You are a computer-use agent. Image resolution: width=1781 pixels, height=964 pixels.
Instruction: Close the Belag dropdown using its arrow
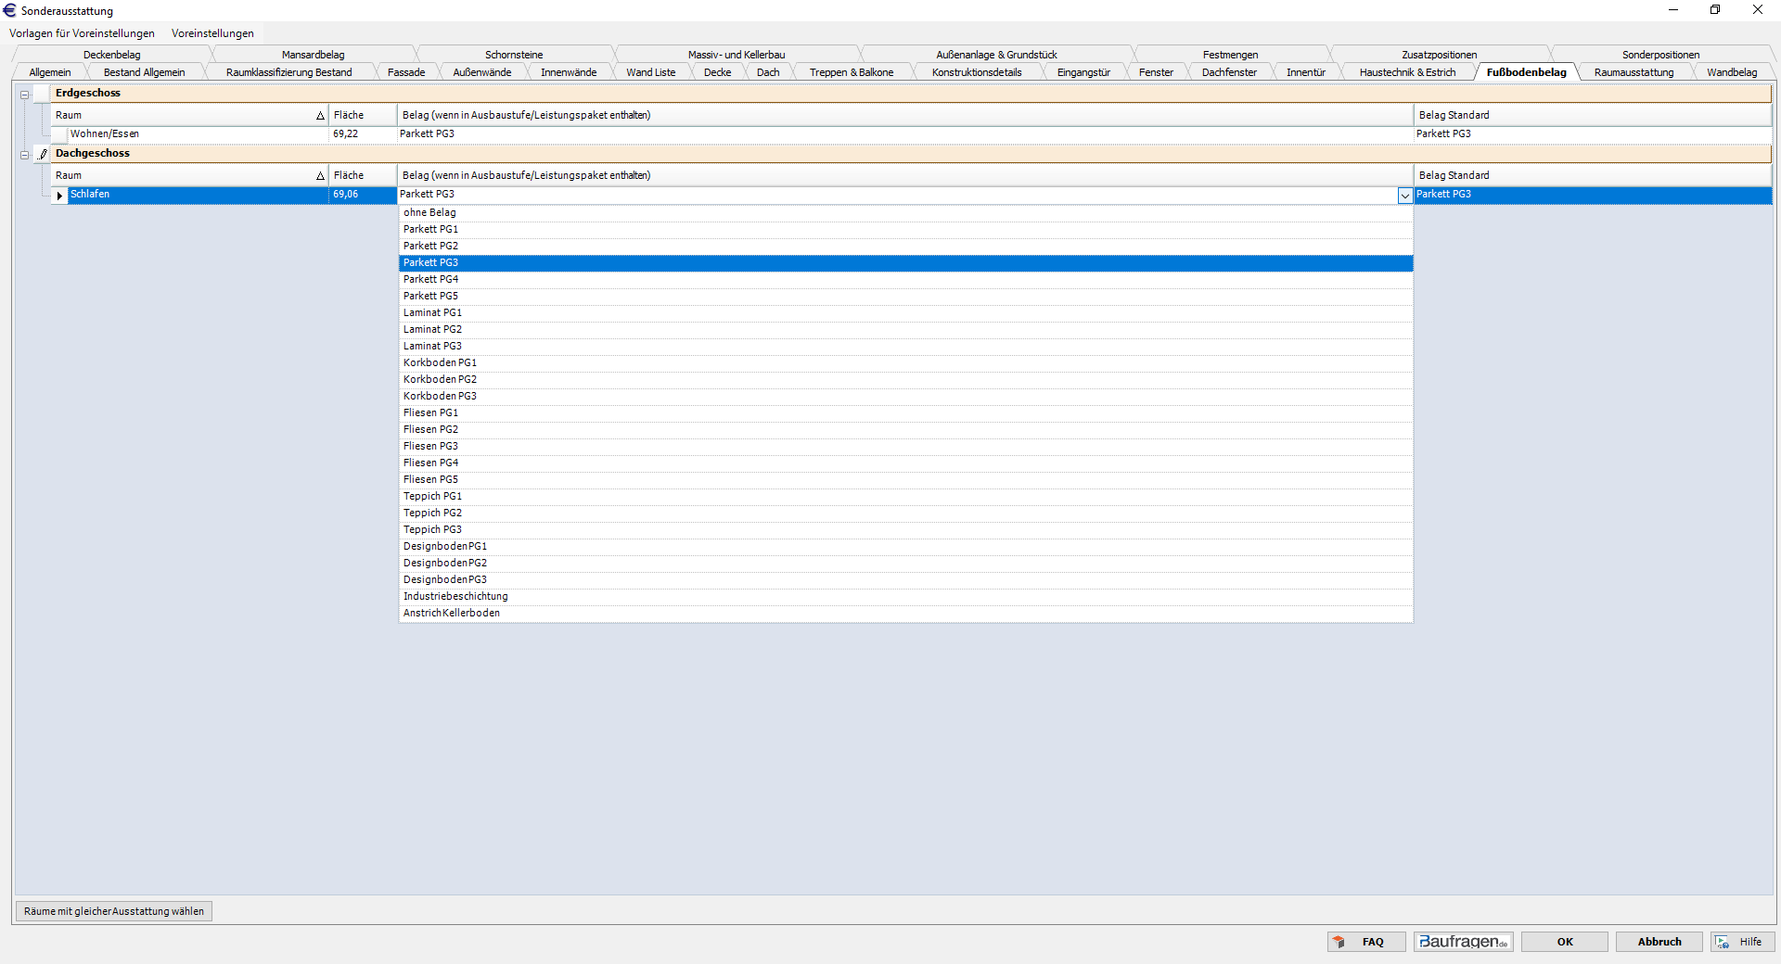[1404, 196]
